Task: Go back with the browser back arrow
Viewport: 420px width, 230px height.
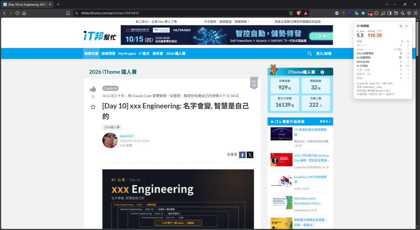Action: click(x=4, y=13)
